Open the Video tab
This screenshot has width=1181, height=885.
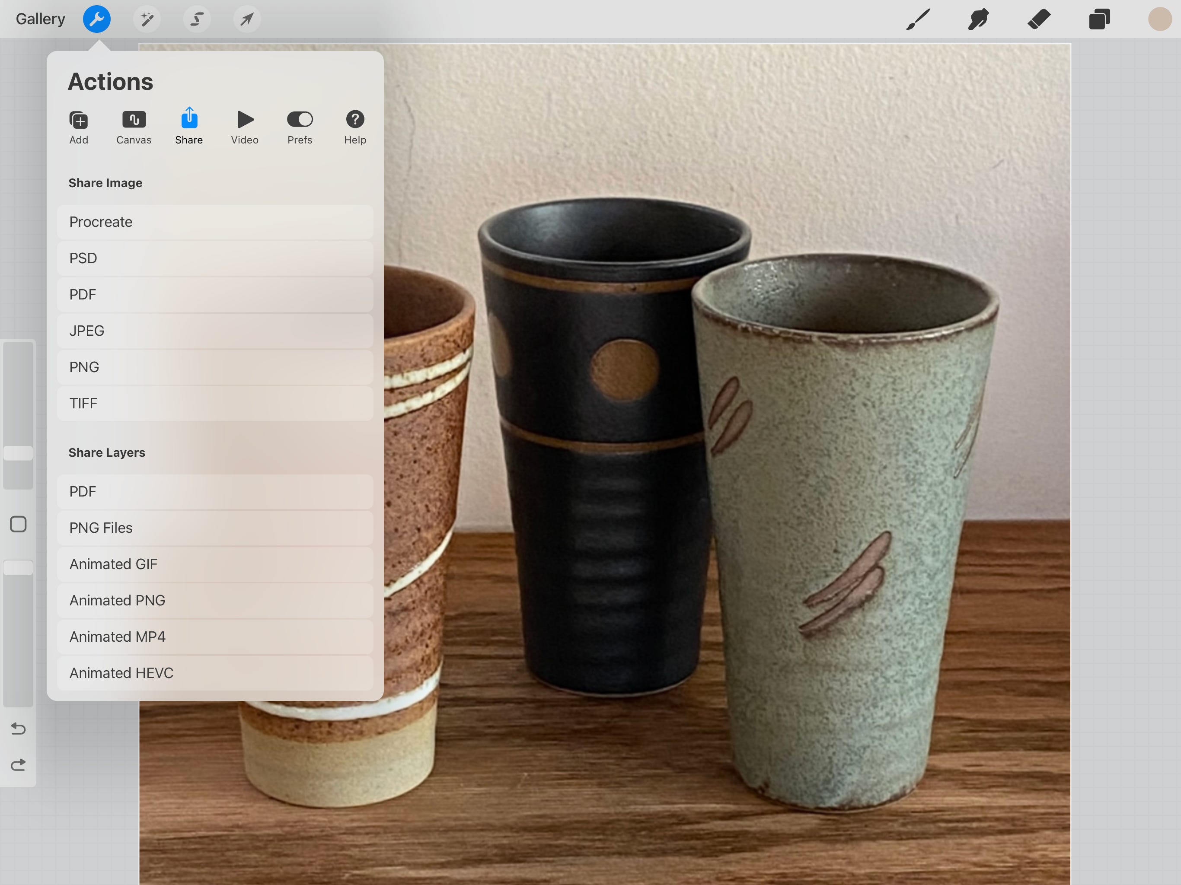(x=245, y=127)
